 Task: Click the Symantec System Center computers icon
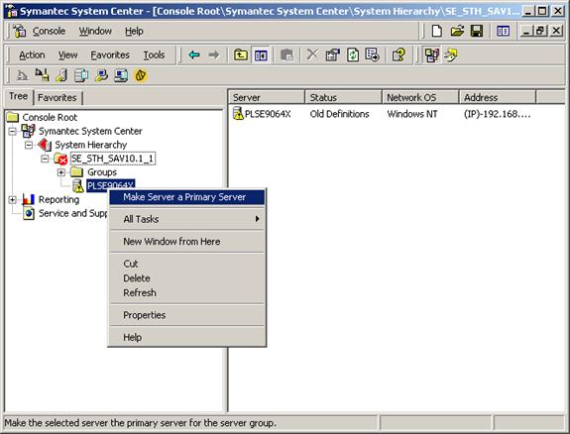[431, 54]
